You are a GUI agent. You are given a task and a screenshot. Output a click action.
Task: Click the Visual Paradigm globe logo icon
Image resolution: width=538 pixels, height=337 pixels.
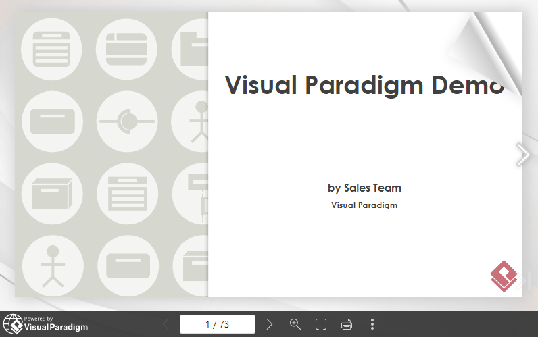point(13,324)
